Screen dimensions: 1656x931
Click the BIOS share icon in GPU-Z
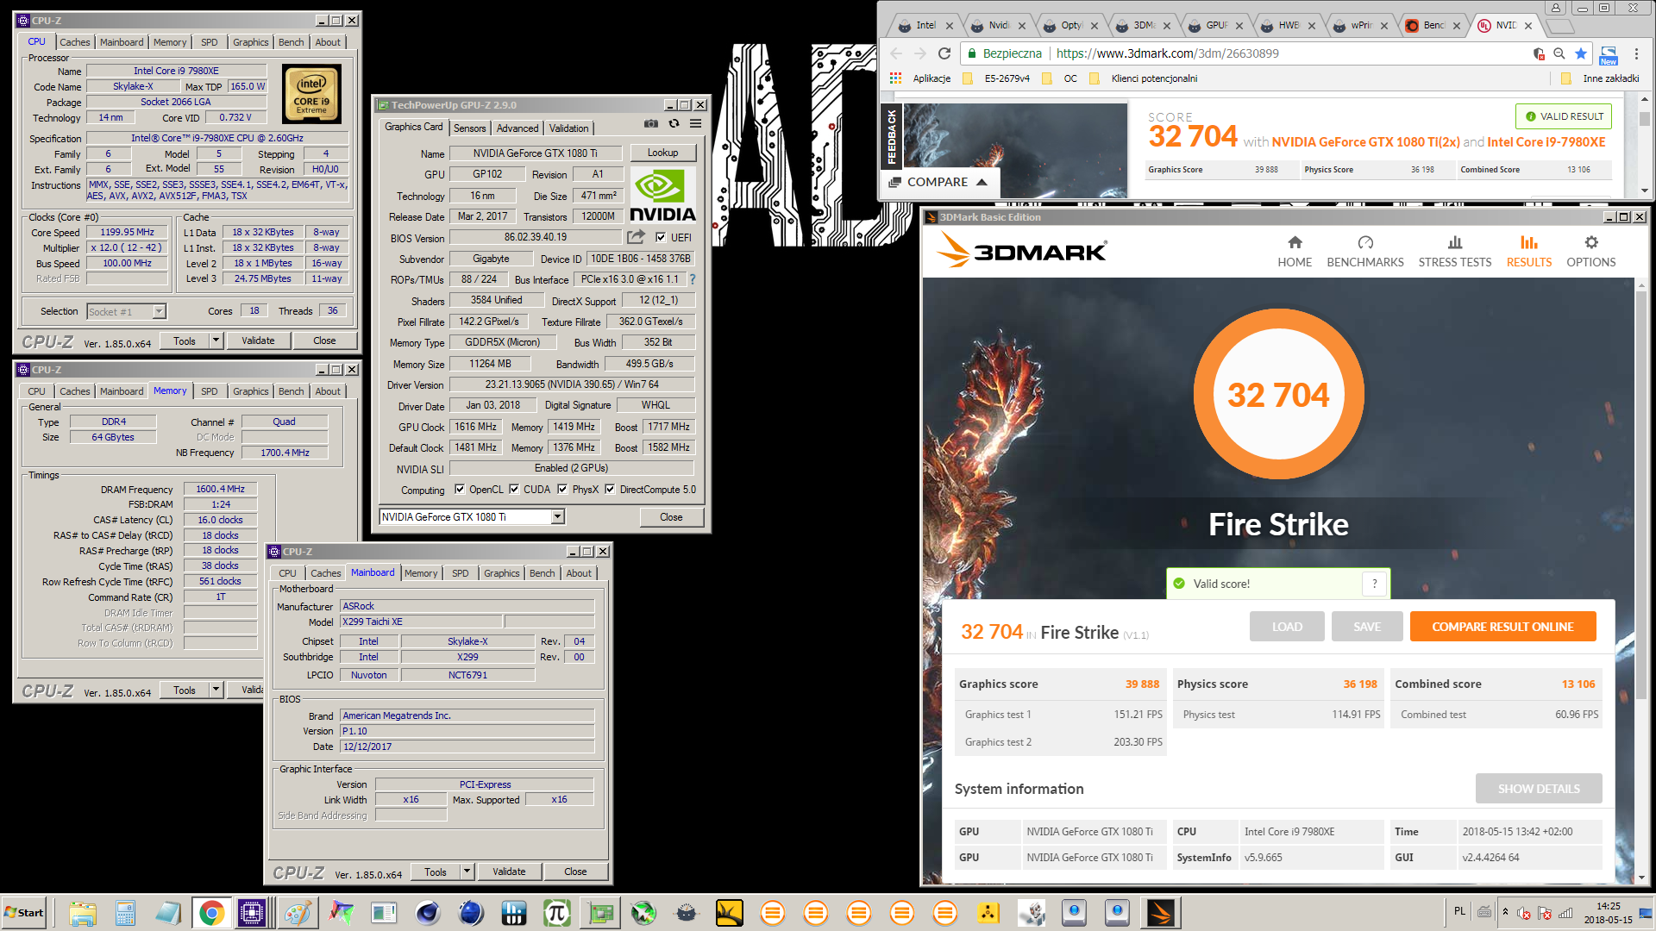click(x=637, y=237)
